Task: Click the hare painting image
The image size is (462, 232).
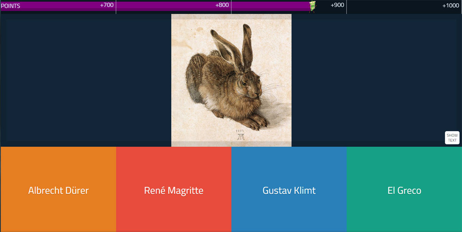Action: click(x=231, y=80)
